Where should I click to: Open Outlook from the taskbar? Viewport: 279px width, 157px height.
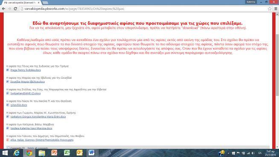(x=79, y=153)
